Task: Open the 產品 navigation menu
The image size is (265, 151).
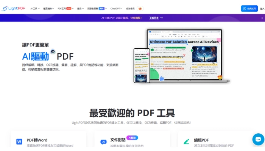Action: 80,8
